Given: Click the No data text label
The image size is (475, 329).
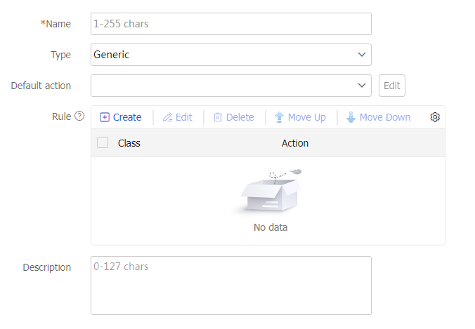Looking at the screenshot, I should (271, 227).
